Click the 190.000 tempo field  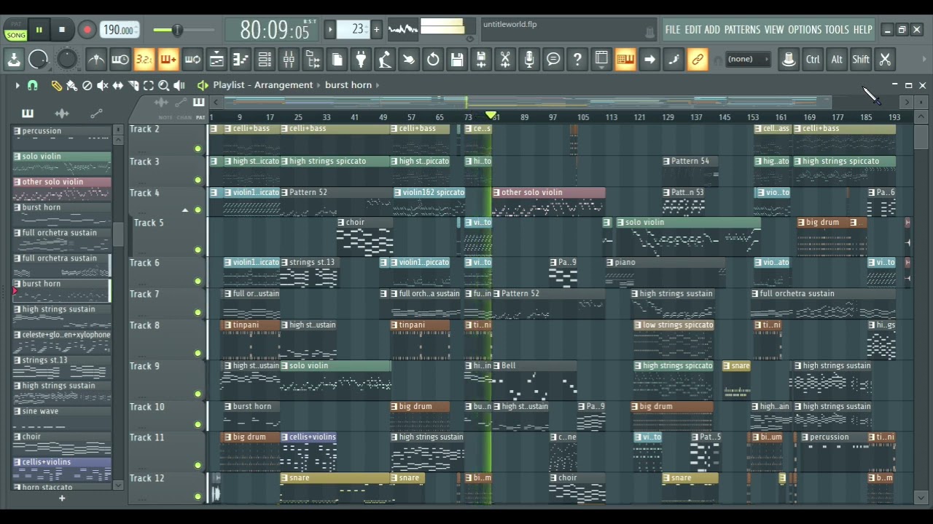pyautogui.click(x=120, y=30)
